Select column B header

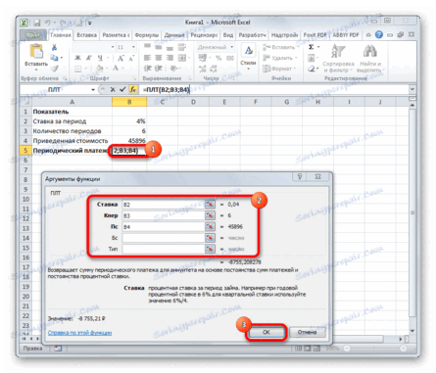[129, 102]
